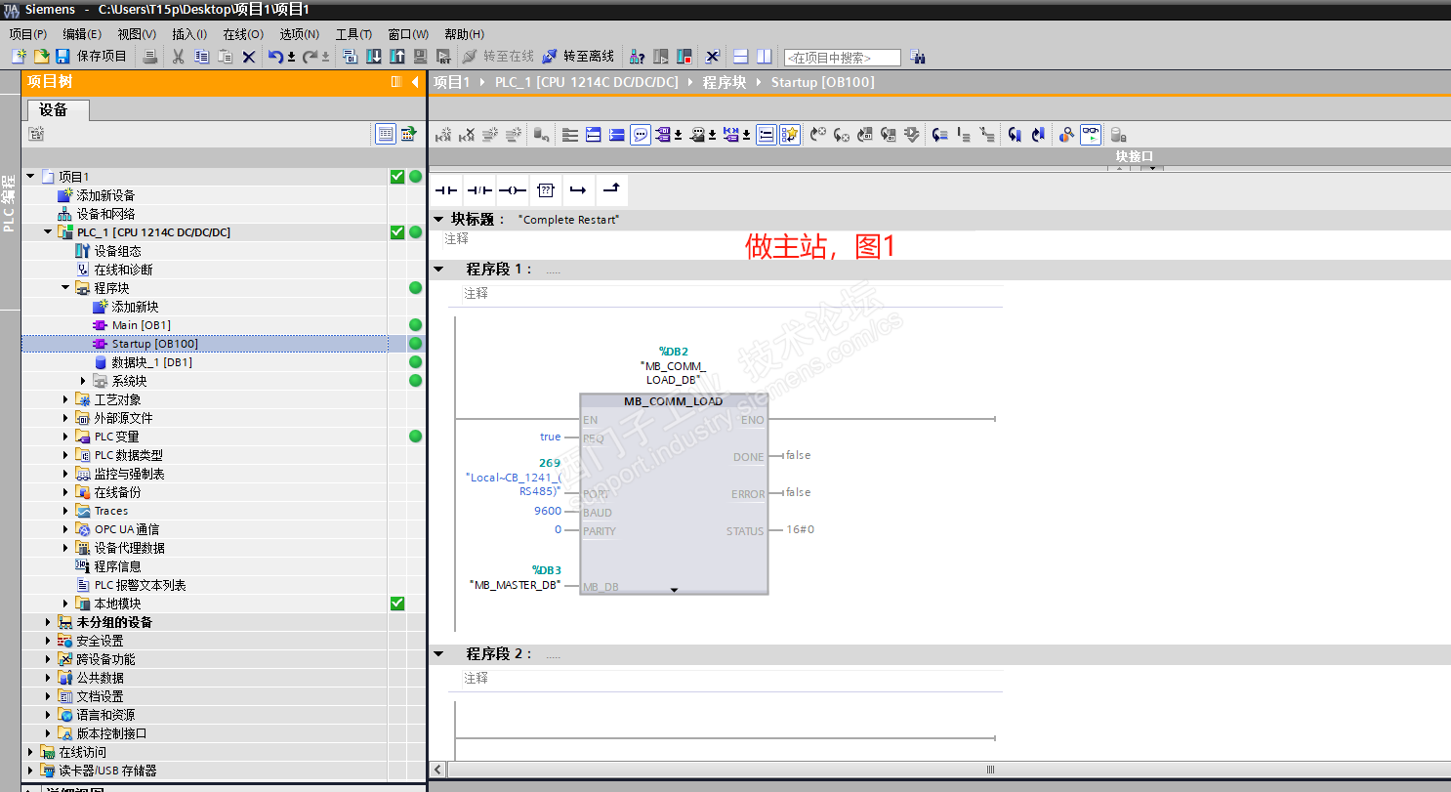Collapse the project tree panel arrow

(x=415, y=82)
